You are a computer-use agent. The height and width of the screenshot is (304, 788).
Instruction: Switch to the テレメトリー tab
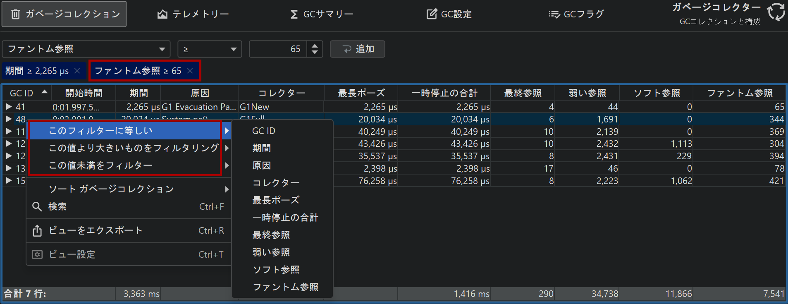coord(193,14)
